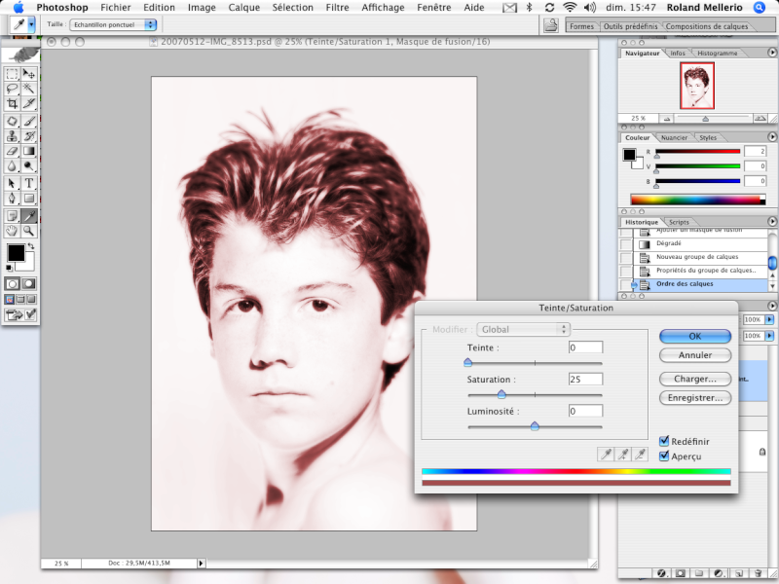Open the Couleur panel options menu arrow
Image resolution: width=779 pixels, height=584 pixels.
coord(771,136)
